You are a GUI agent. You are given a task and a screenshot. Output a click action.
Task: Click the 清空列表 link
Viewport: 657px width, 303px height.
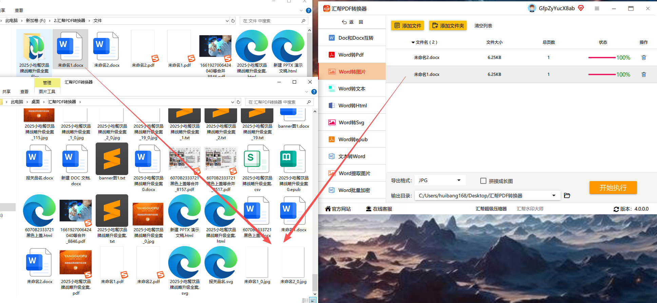483,26
